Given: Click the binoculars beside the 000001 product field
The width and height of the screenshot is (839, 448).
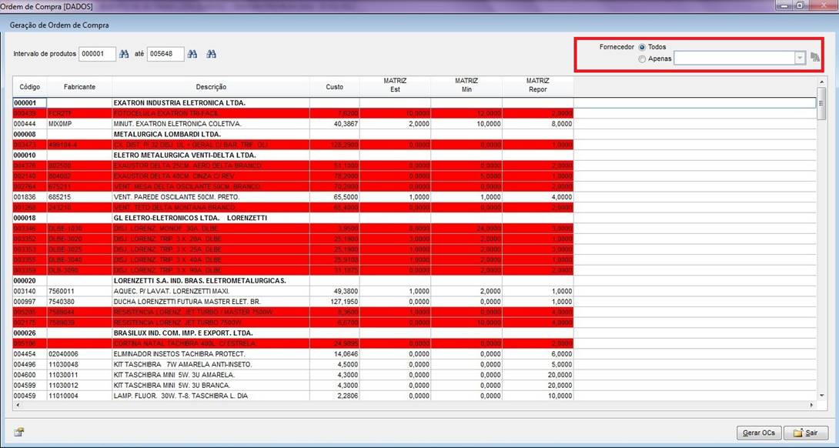Looking at the screenshot, I should [x=124, y=54].
